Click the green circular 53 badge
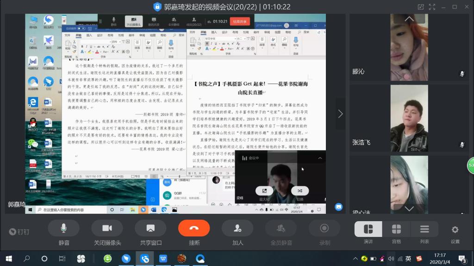This screenshot has width=474, height=266. click(x=471, y=165)
